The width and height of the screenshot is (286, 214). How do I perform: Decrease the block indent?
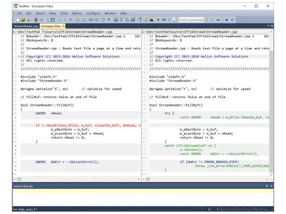pos(90,20)
